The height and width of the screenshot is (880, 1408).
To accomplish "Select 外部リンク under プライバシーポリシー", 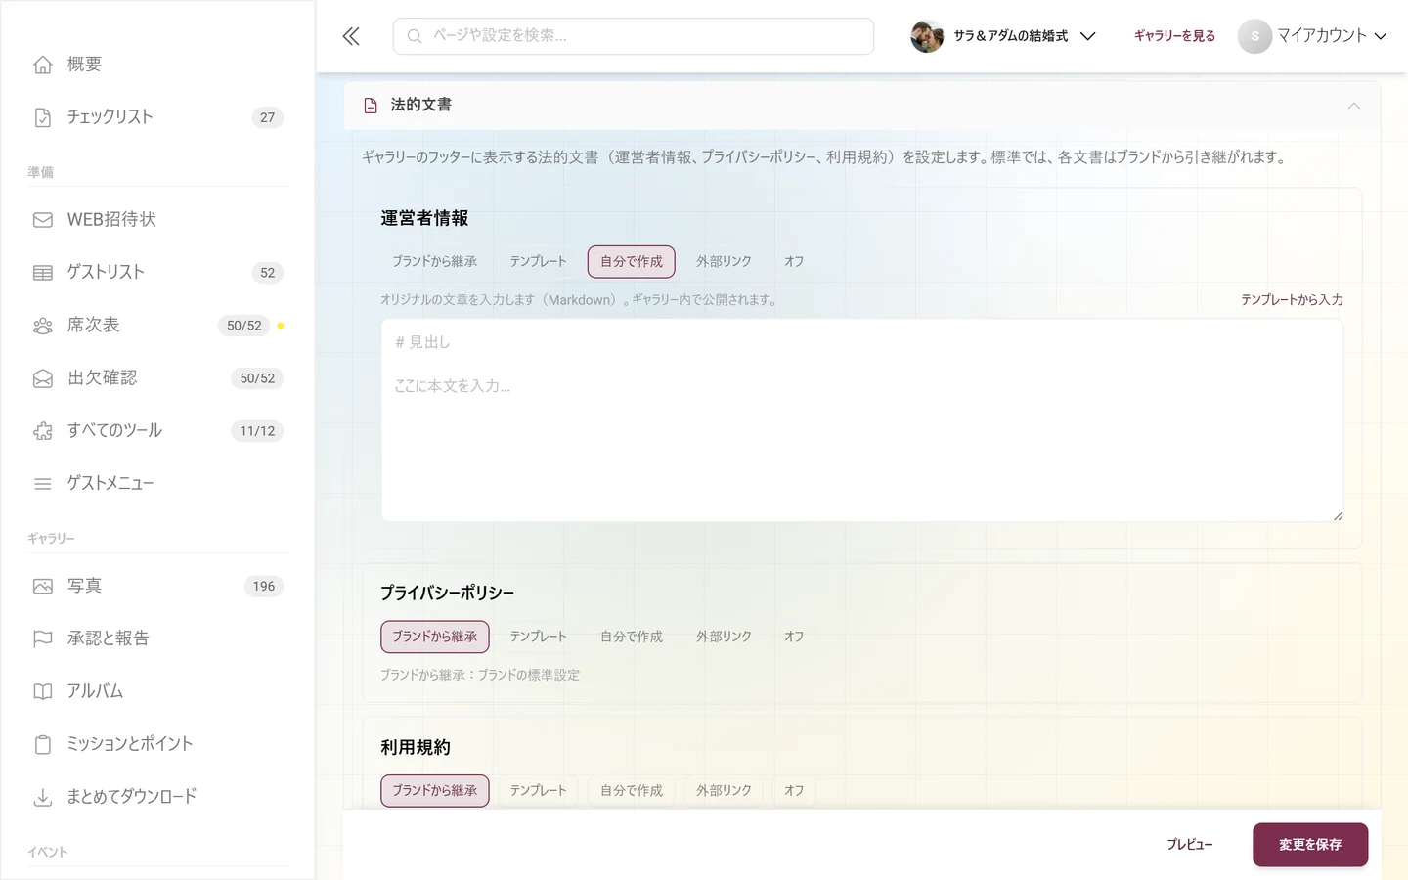I will (x=724, y=637).
